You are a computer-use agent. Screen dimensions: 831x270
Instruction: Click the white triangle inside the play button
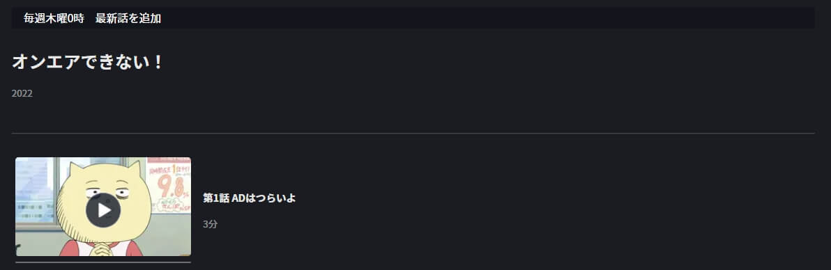pyautogui.click(x=105, y=210)
